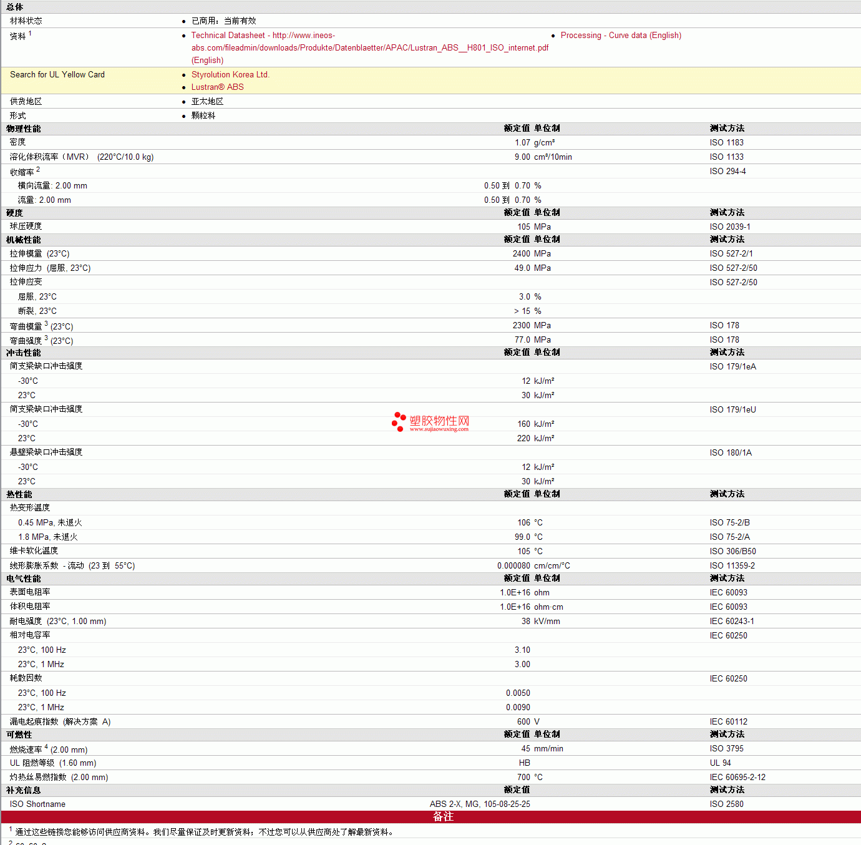
Task: Click the ISO 180/1A test method cell
Action: (731, 452)
